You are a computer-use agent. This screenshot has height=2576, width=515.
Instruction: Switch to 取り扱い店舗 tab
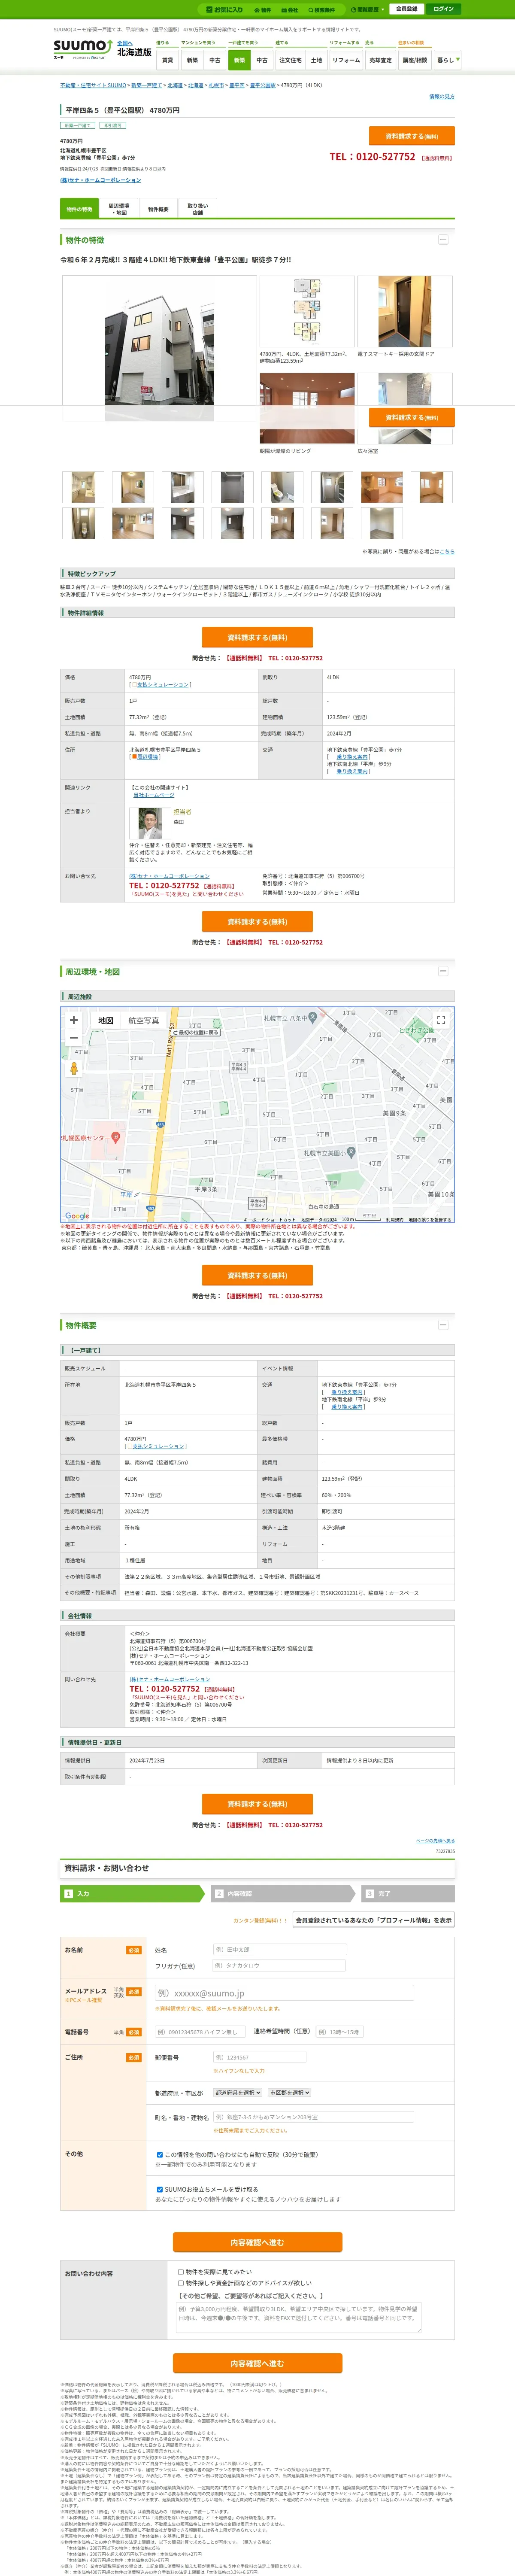coord(198,209)
